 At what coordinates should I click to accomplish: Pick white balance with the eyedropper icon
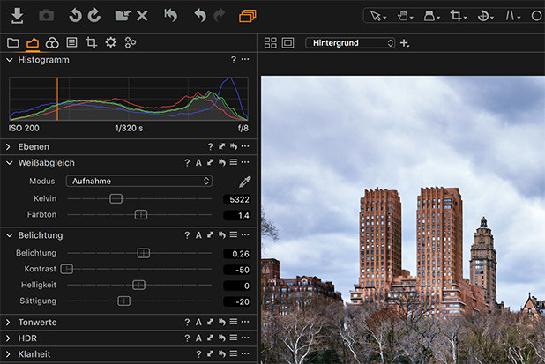pos(245,181)
